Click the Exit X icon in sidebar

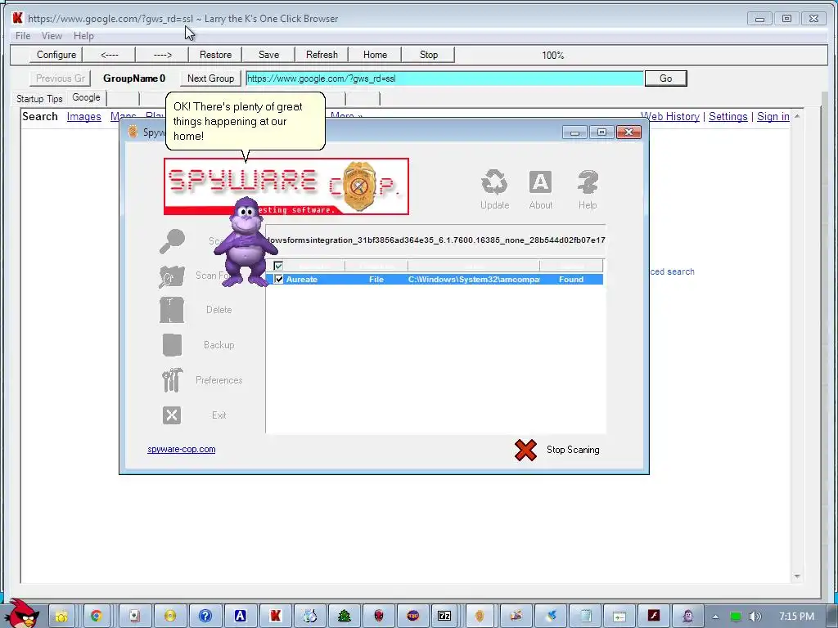[172, 415]
